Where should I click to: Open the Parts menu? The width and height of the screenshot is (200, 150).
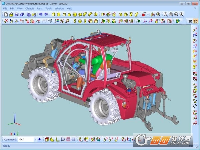click(40, 9)
